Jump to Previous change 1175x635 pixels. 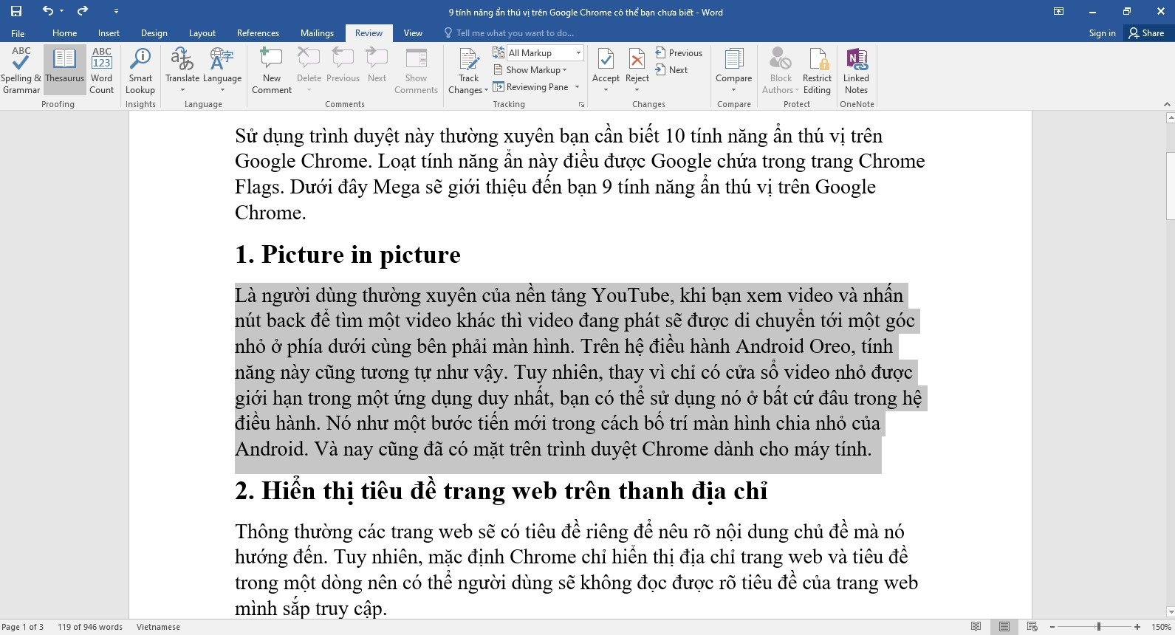coord(679,53)
